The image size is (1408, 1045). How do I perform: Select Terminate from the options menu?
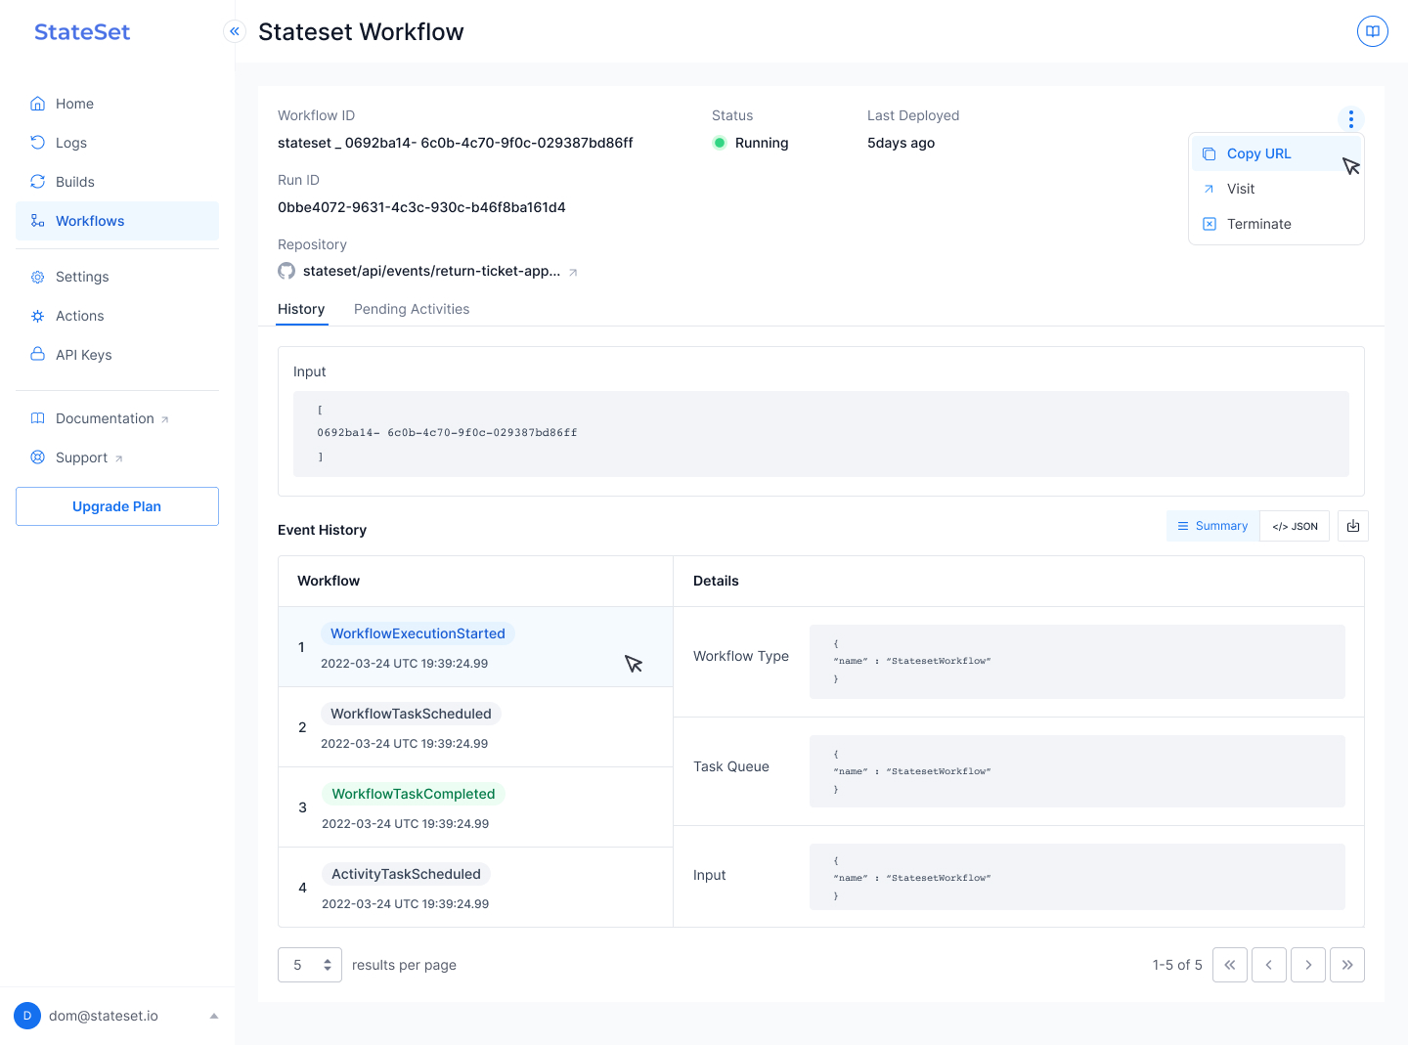click(x=1276, y=224)
